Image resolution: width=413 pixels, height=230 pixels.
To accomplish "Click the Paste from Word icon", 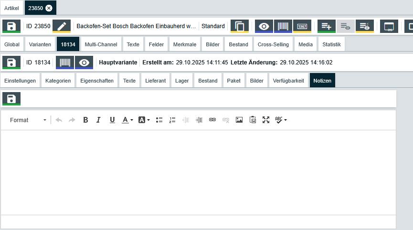I will point(253,120).
